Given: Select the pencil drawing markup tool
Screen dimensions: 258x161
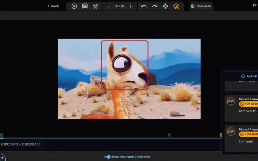Looking at the screenshot, I should pos(96,6).
